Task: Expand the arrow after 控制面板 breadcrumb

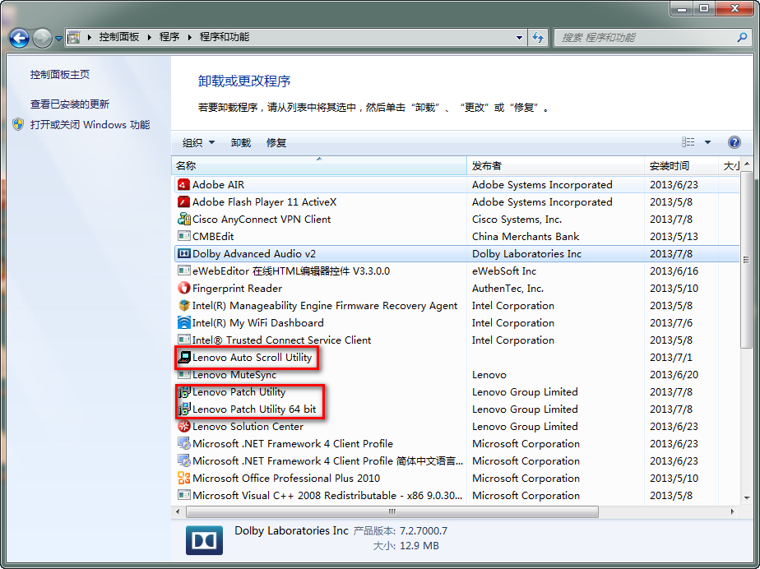Action: point(150,37)
